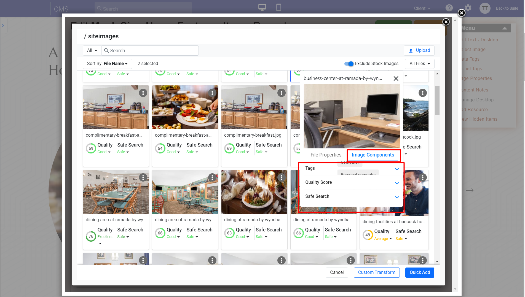Switch to Image Components tab
This screenshot has height=297, width=525.
coord(373,155)
